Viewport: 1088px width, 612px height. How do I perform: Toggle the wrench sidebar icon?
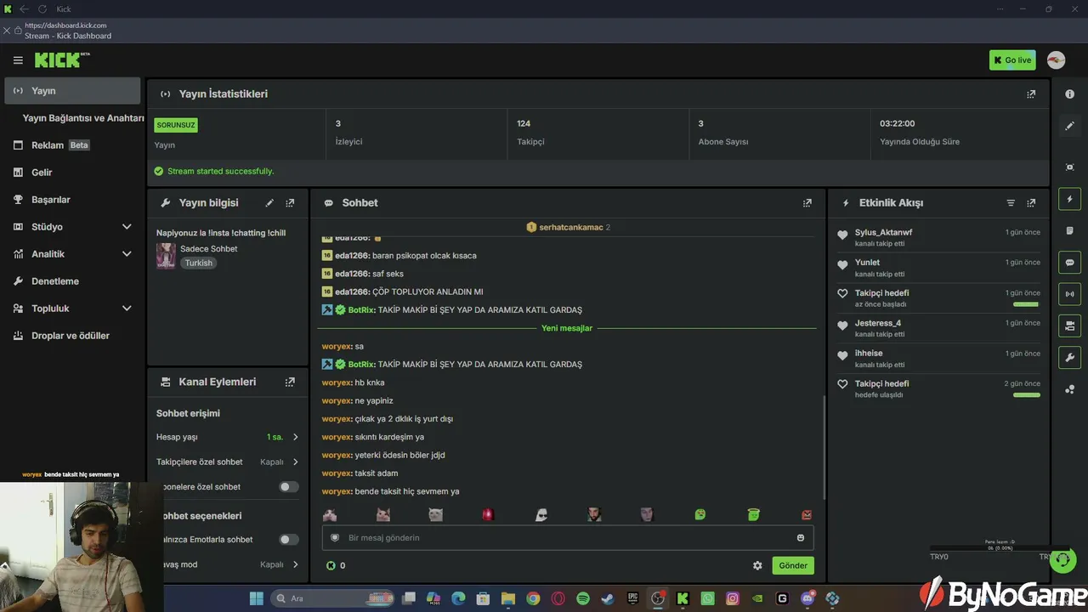click(1070, 357)
